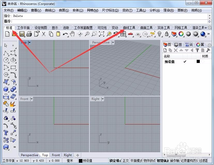Expand the left sidebar overflow chevron
214x165 pixels.
[x=15, y=147]
